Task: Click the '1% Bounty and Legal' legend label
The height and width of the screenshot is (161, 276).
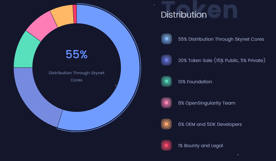Action: [x=200, y=146]
